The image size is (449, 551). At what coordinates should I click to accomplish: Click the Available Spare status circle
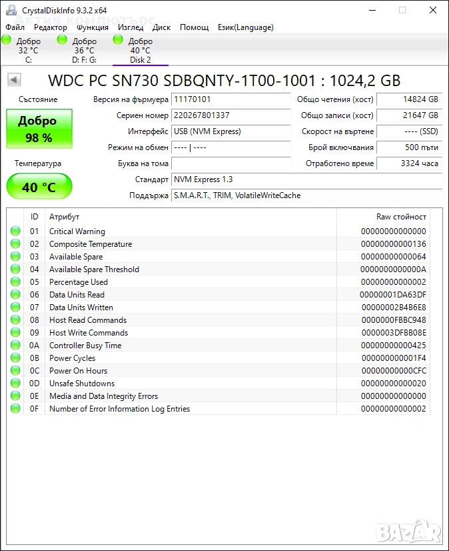[15, 256]
